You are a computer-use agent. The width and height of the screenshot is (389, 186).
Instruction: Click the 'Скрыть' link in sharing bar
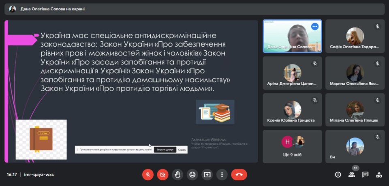(182, 150)
